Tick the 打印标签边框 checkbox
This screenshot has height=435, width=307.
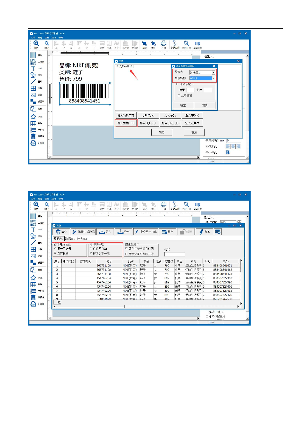[x=207, y=317]
